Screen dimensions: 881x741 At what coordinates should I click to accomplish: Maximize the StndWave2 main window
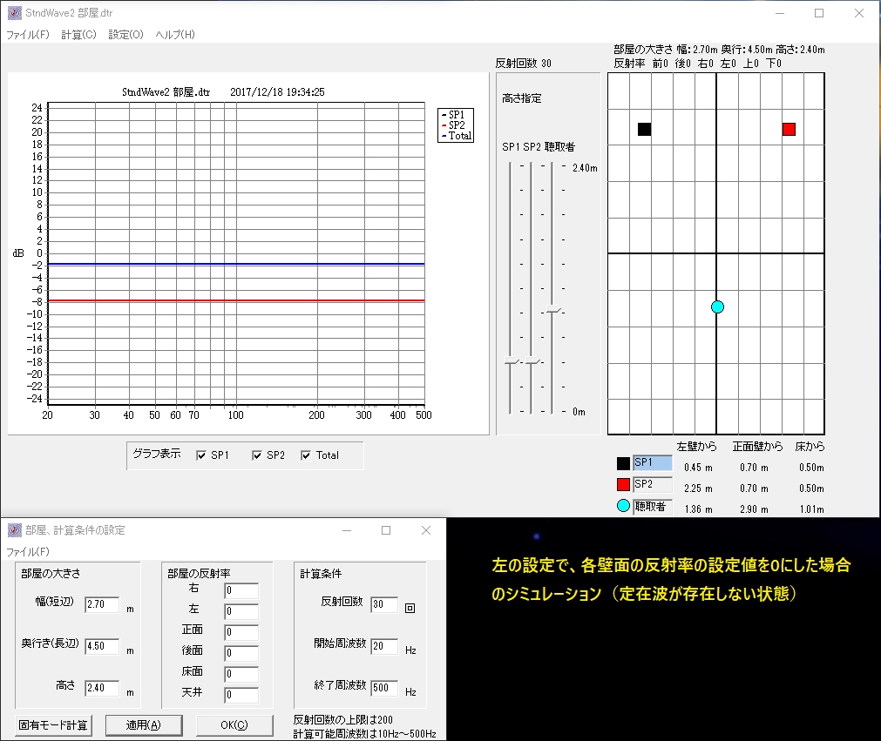point(819,13)
